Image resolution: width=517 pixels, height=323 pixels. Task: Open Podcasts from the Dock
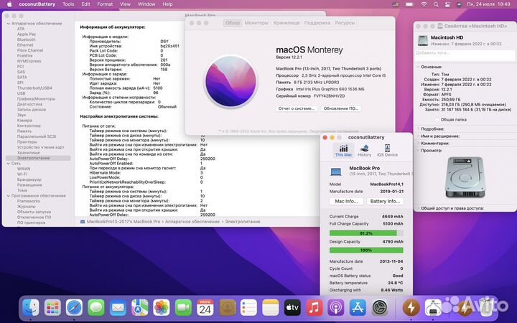point(335,308)
